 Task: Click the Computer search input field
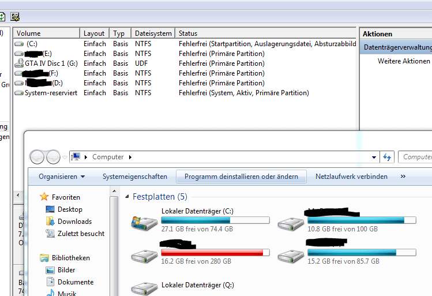click(415, 157)
